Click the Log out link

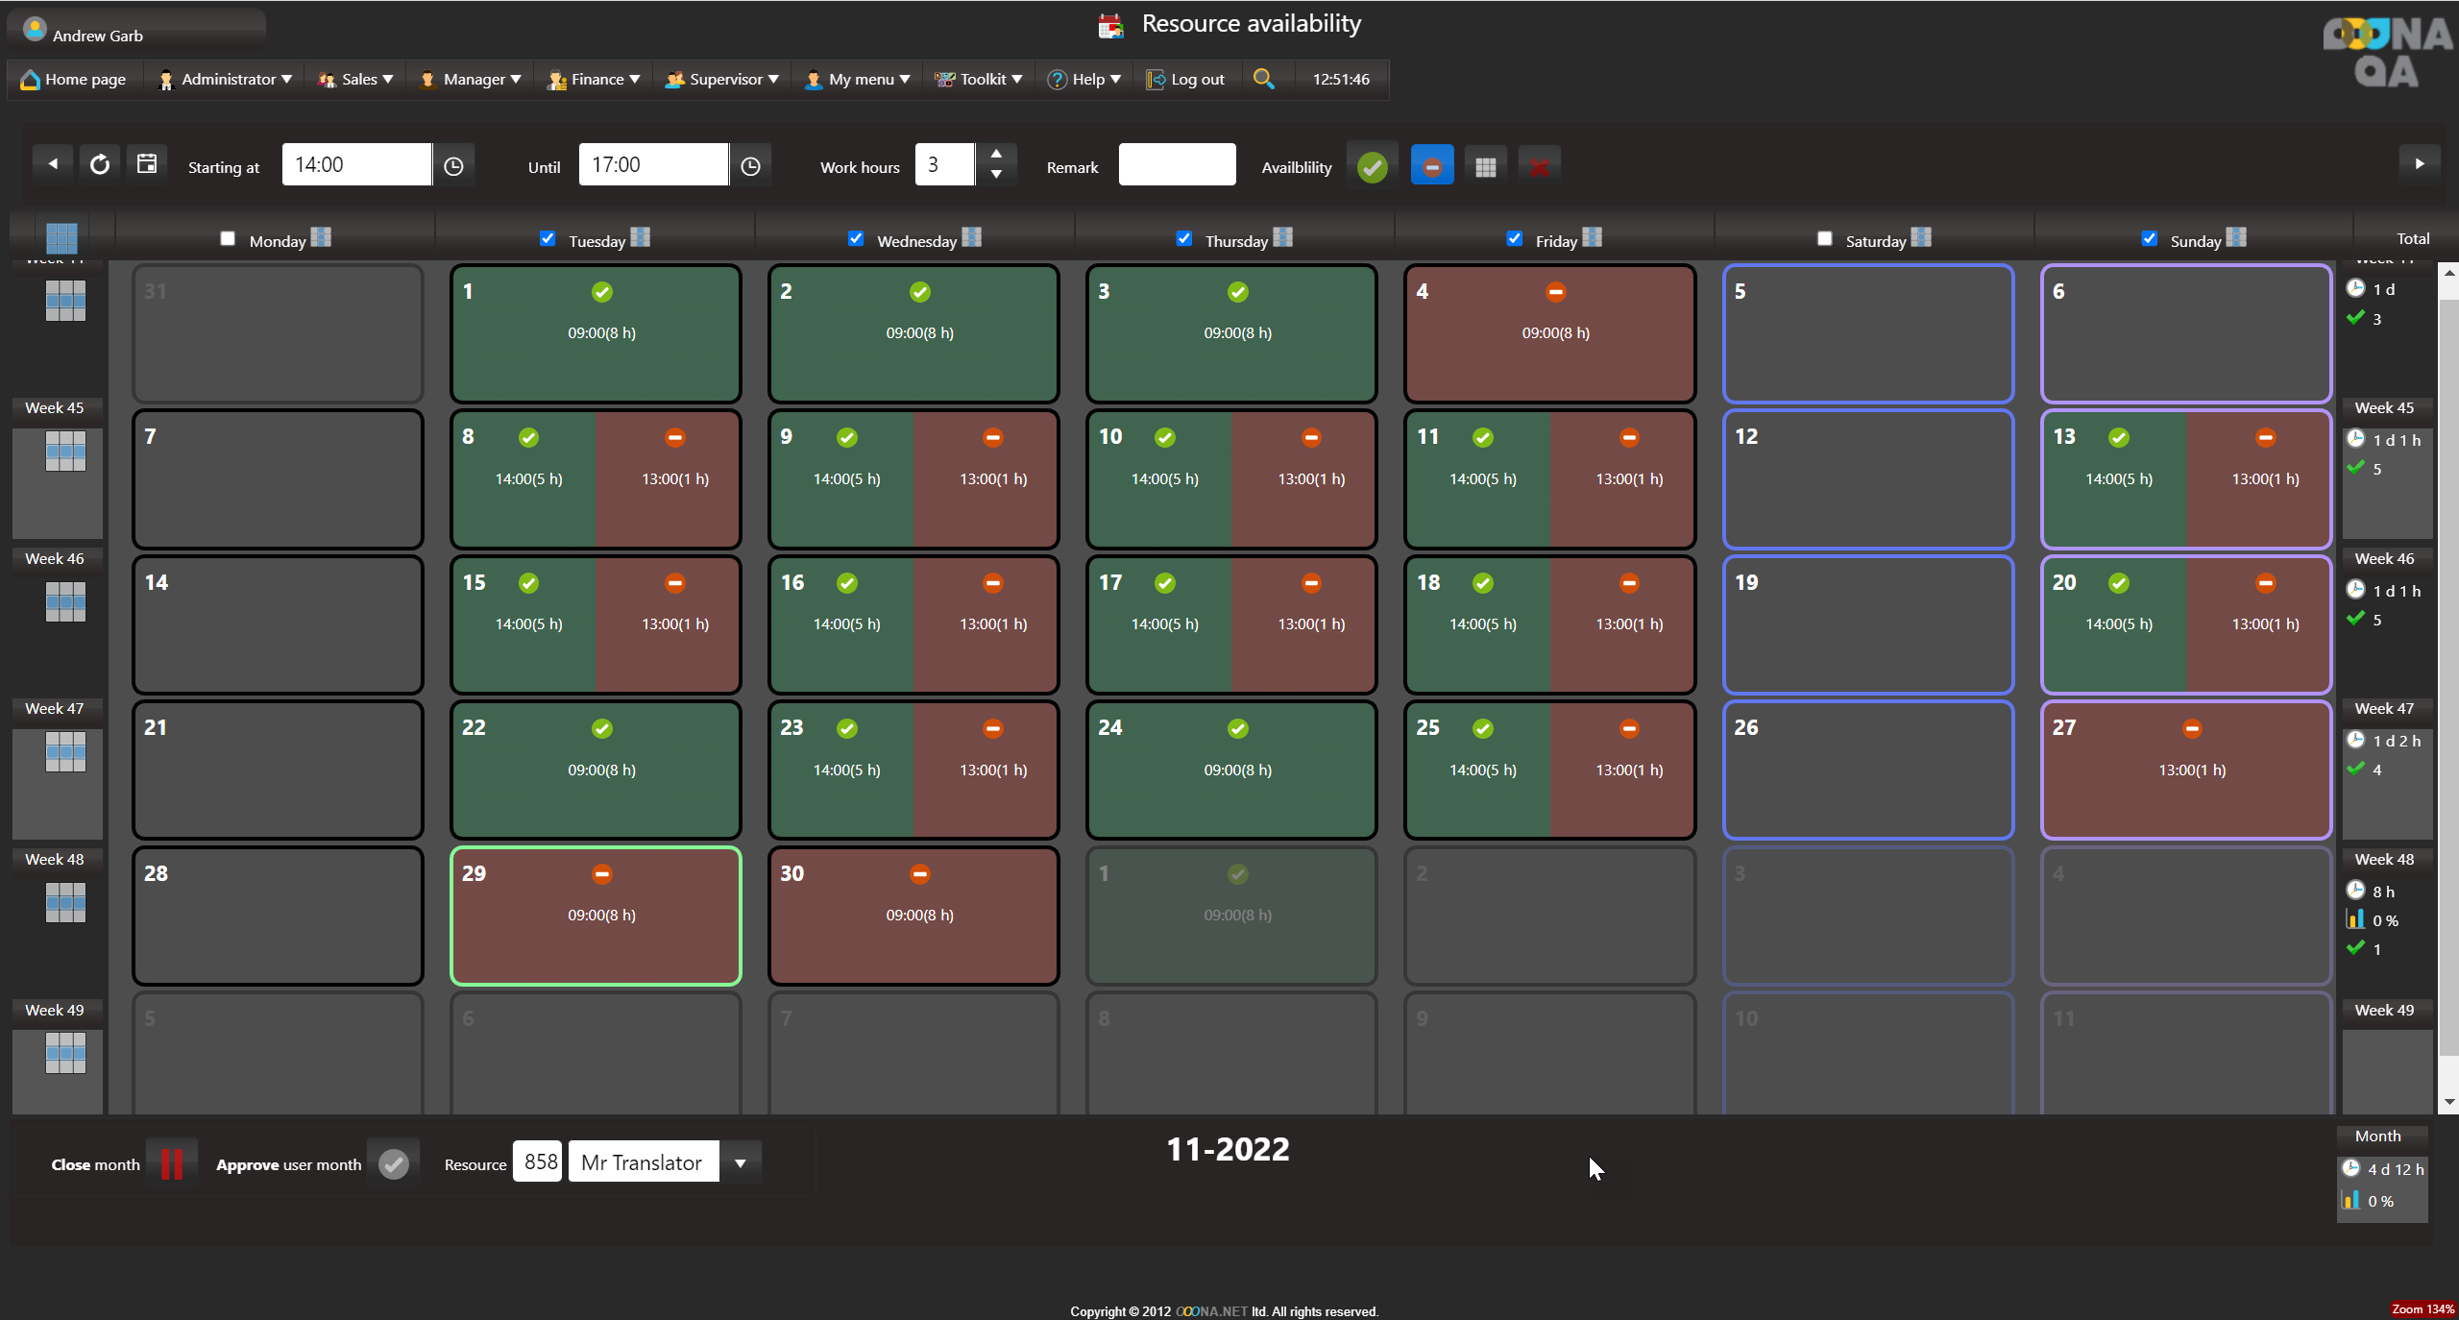[1186, 79]
